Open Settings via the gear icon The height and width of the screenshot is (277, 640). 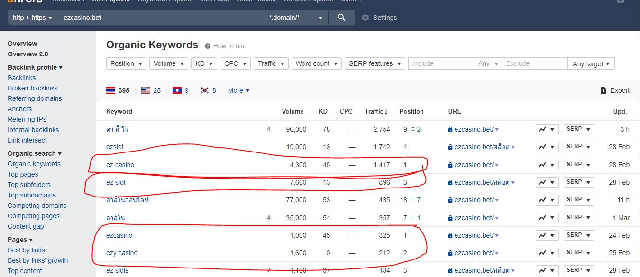point(365,18)
